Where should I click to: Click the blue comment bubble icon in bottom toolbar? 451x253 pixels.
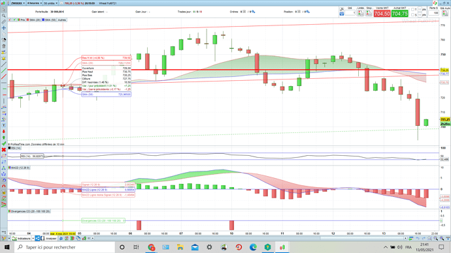click(x=61, y=239)
